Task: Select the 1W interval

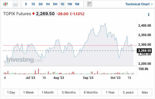Action: [x=70, y=4]
